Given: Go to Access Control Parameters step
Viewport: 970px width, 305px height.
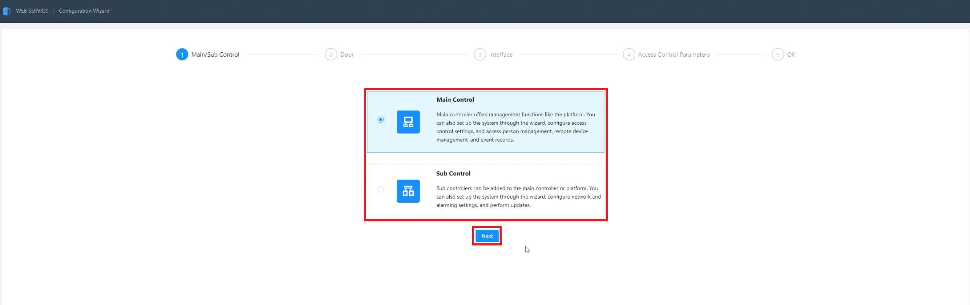Looking at the screenshot, I should (x=674, y=54).
